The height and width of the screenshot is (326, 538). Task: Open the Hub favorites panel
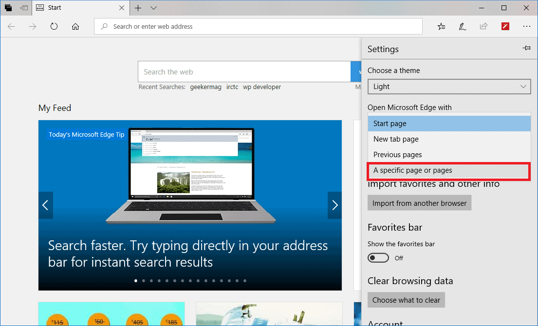click(441, 26)
